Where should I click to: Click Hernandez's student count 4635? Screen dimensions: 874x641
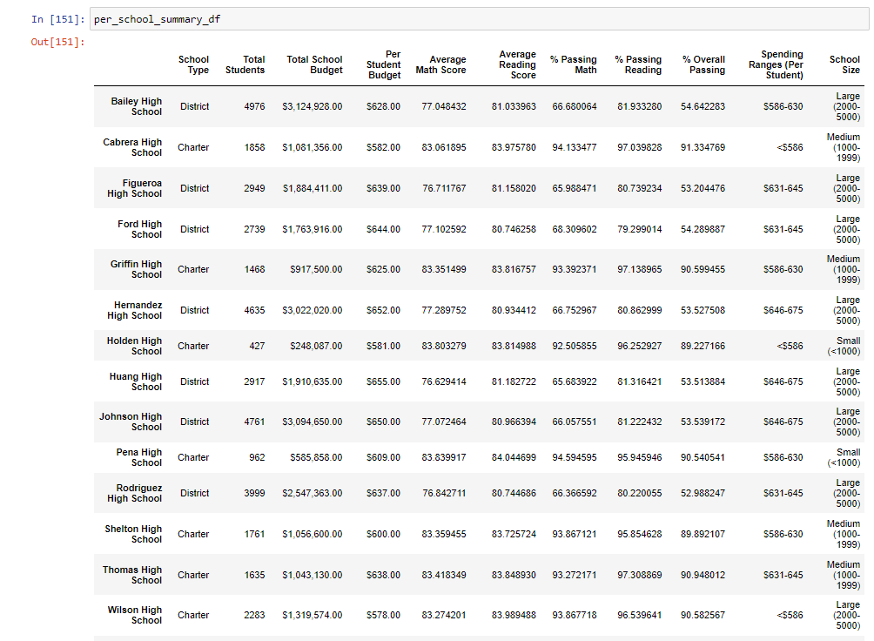coord(254,310)
